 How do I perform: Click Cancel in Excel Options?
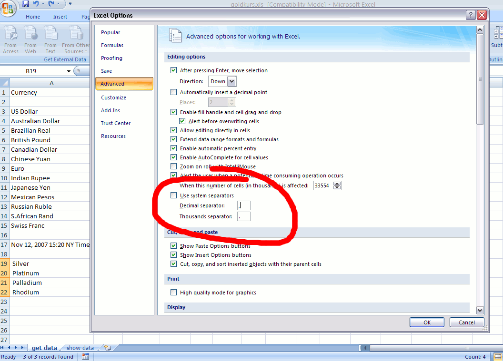pos(467,322)
